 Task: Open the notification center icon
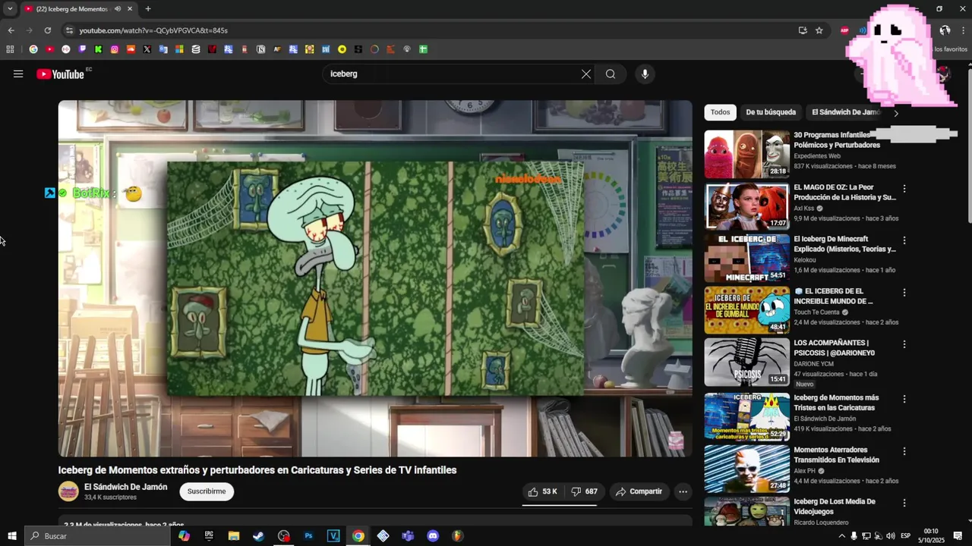point(958,536)
